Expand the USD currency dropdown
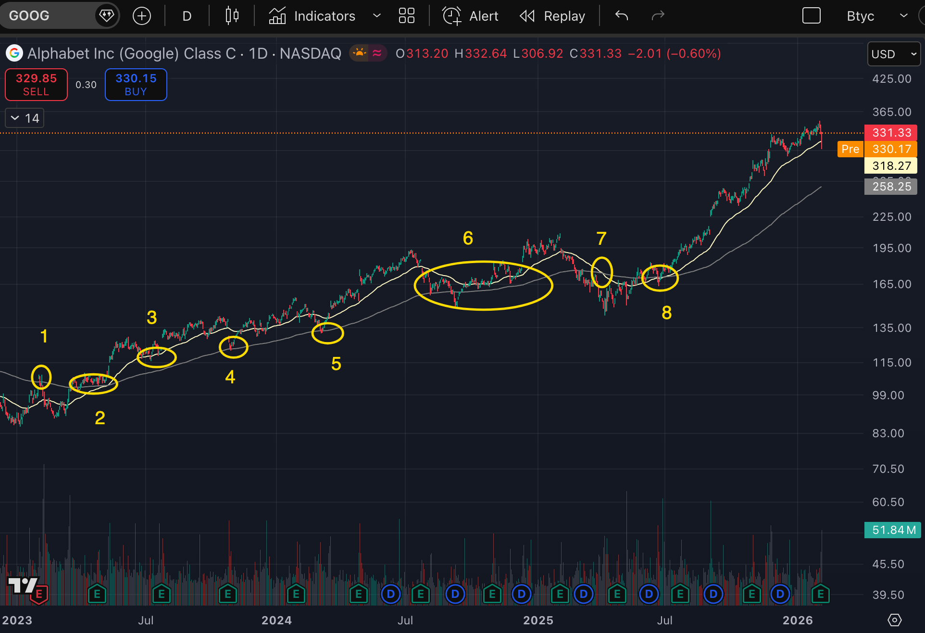The height and width of the screenshot is (633, 925). click(x=893, y=54)
